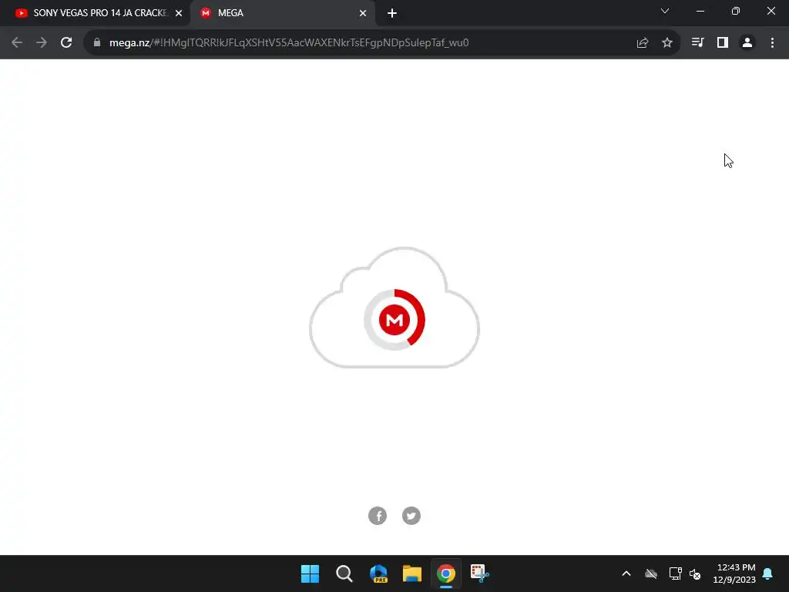Open the tab search dropdown chevron
The height and width of the screenshot is (592, 789).
pyautogui.click(x=665, y=11)
